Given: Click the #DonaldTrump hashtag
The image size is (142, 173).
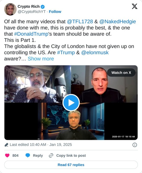Looking at the screenshot, I should (31, 34).
